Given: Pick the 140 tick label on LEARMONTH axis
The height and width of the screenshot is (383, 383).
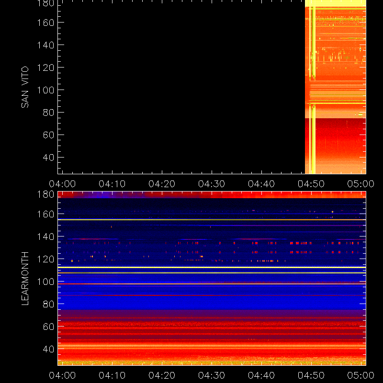Looking at the screenshot, I should (x=45, y=237).
